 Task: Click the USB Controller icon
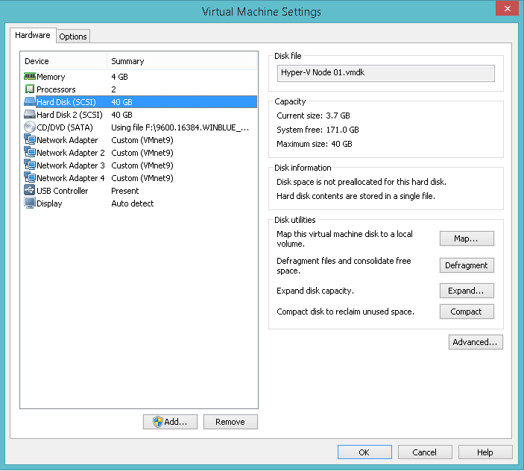pyautogui.click(x=30, y=190)
